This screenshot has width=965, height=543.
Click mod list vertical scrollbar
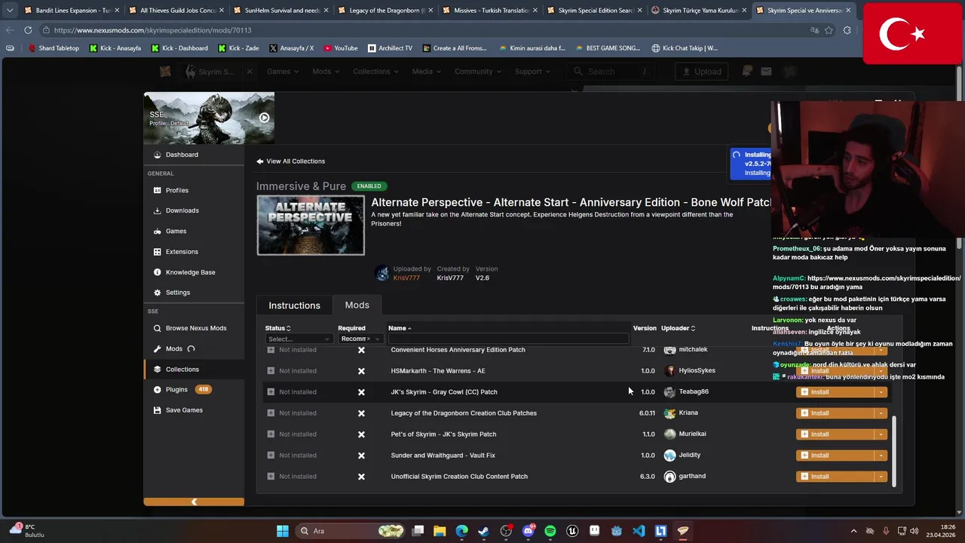(x=894, y=452)
